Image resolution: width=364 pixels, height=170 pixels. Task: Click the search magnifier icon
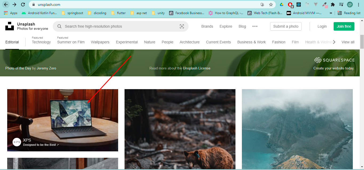pyautogui.click(x=59, y=26)
